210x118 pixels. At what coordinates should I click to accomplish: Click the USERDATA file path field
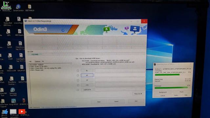pyautogui.click(x=120, y=89)
